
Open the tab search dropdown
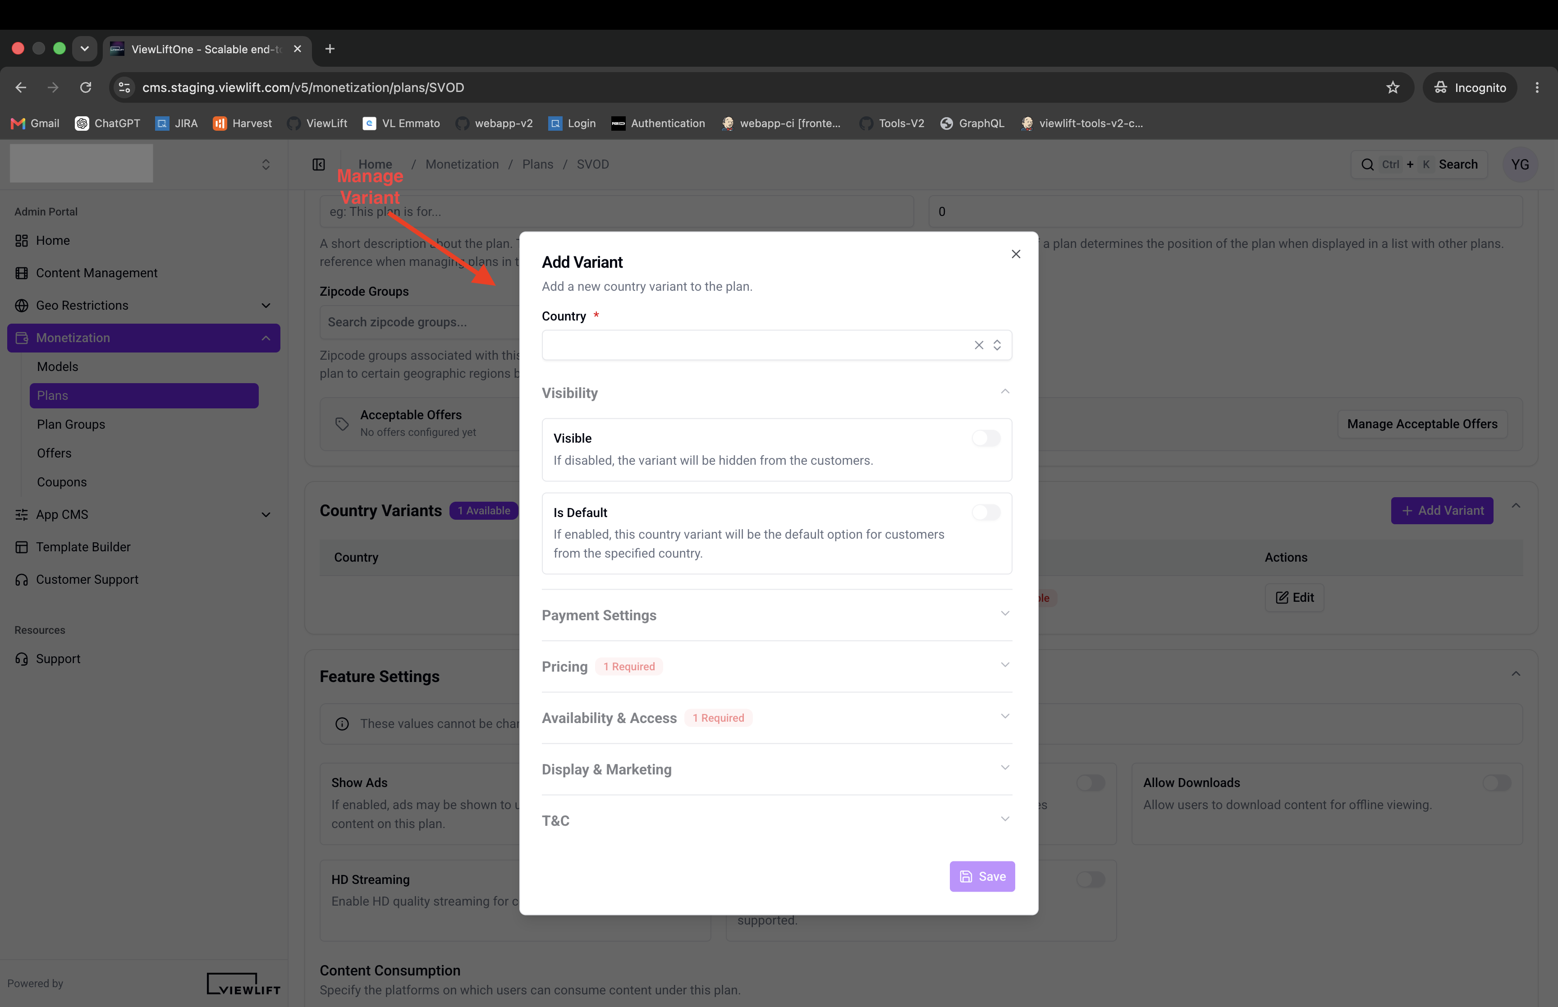click(84, 49)
